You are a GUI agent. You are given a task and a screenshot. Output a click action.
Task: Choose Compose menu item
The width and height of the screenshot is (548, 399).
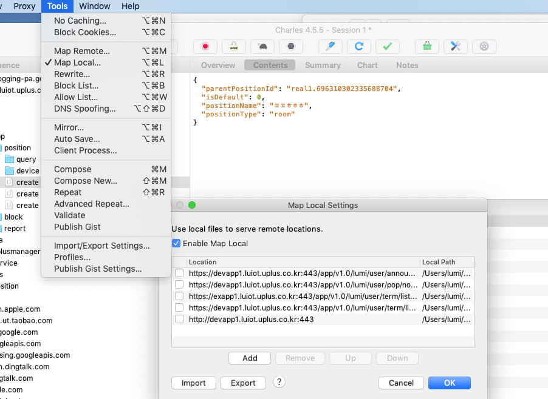(106, 169)
